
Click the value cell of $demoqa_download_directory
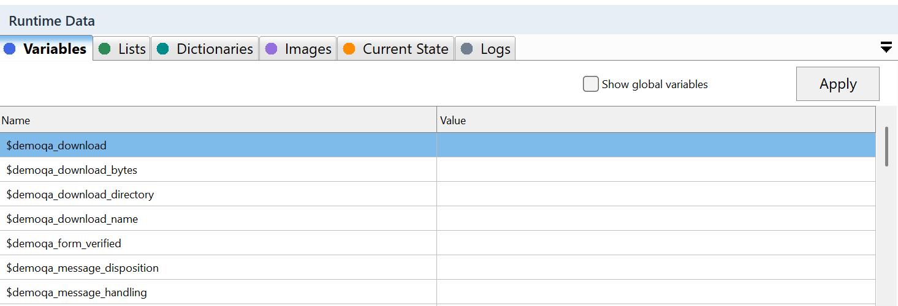coord(656,194)
